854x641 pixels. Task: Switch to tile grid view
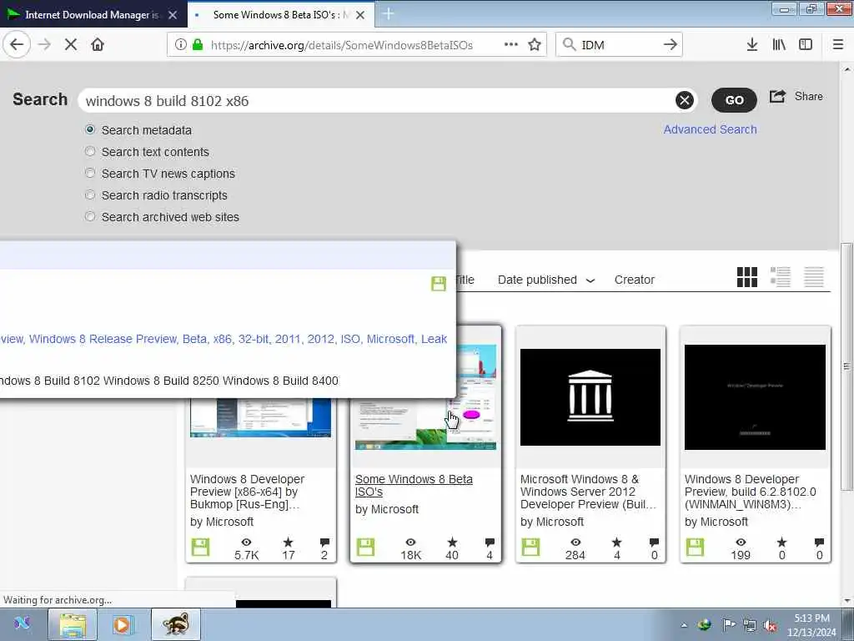[747, 277]
